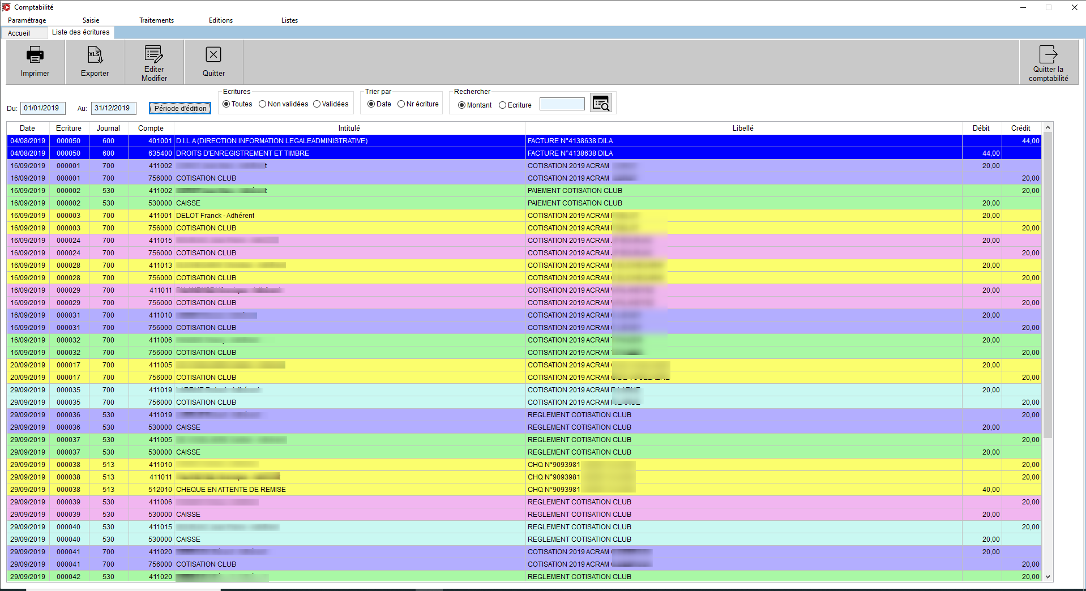
Task: Click the Exporter XLS icon
Action: click(x=95, y=55)
